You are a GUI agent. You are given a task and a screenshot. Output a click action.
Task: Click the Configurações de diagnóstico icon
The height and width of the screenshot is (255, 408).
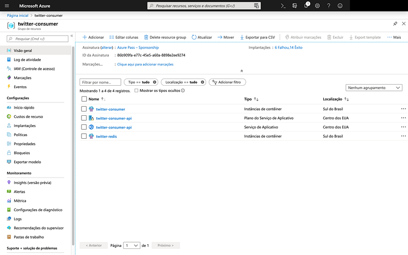(x=9, y=210)
